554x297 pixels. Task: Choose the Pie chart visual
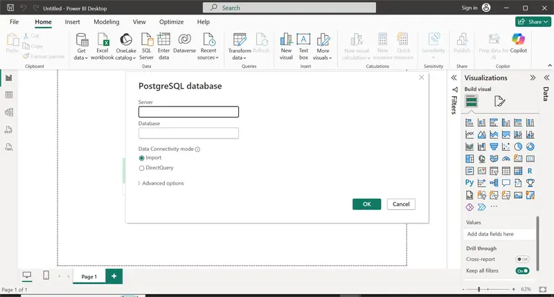[x=518, y=147]
